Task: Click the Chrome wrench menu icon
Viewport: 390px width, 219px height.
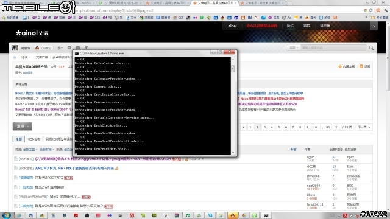Action: [386, 10]
